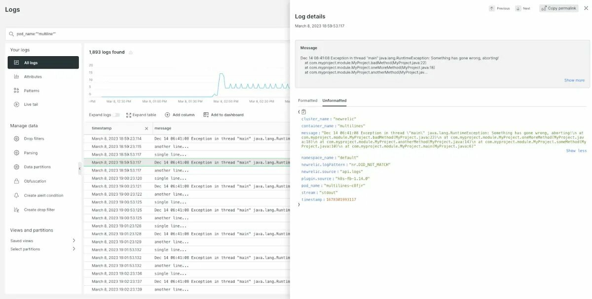Expand Saved views chevron

[74, 240]
